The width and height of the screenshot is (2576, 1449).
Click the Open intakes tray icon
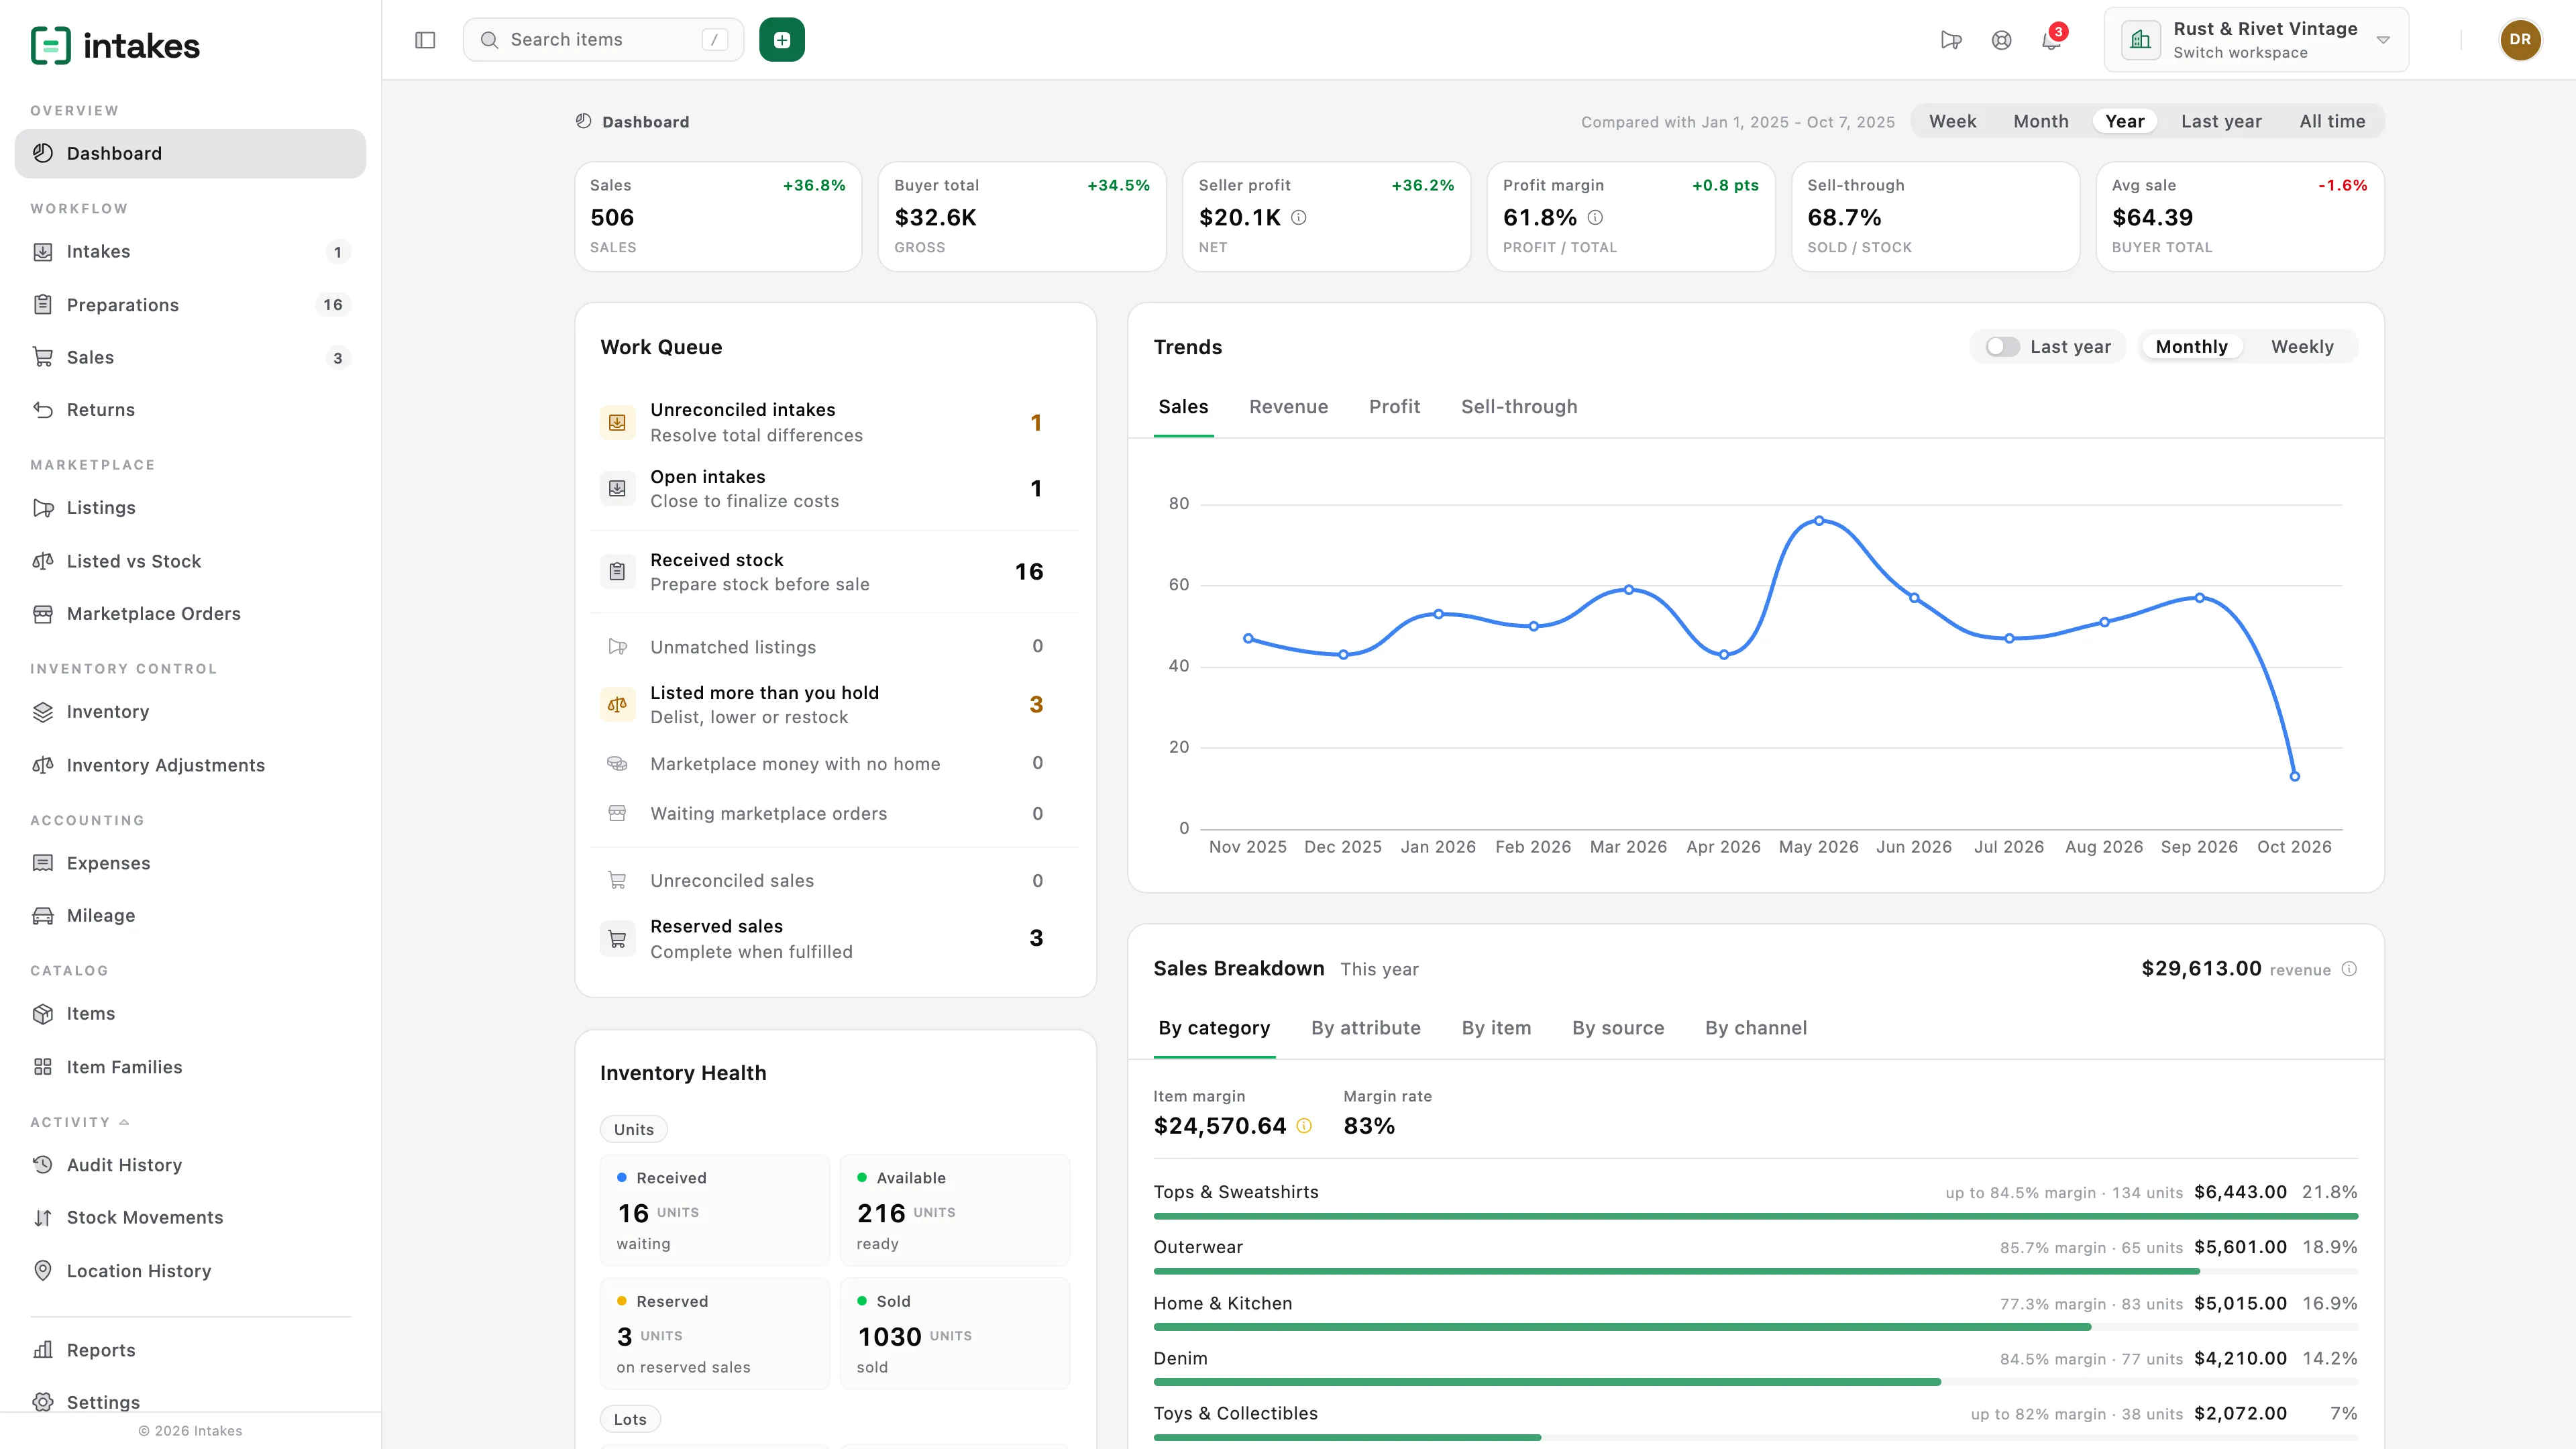point(617,488)
